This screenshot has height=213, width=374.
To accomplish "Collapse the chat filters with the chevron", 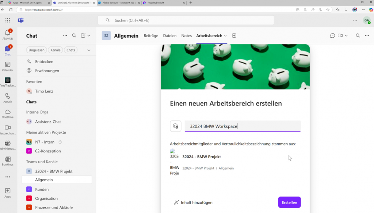I will (88, 50).
